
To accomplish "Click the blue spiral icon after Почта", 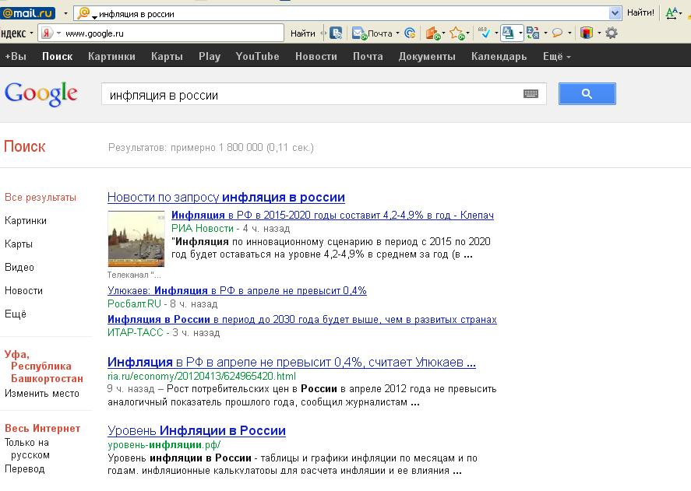I will 410,33.
